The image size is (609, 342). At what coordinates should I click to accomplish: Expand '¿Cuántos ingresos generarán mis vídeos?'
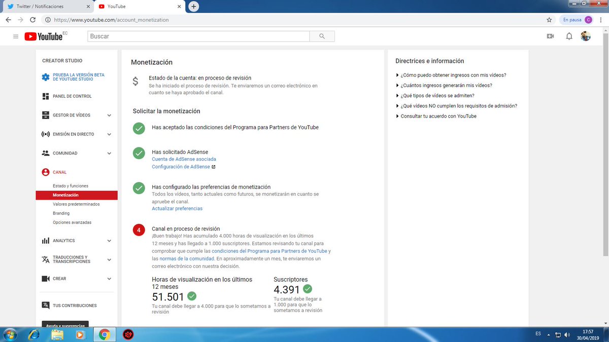(444, 85)
